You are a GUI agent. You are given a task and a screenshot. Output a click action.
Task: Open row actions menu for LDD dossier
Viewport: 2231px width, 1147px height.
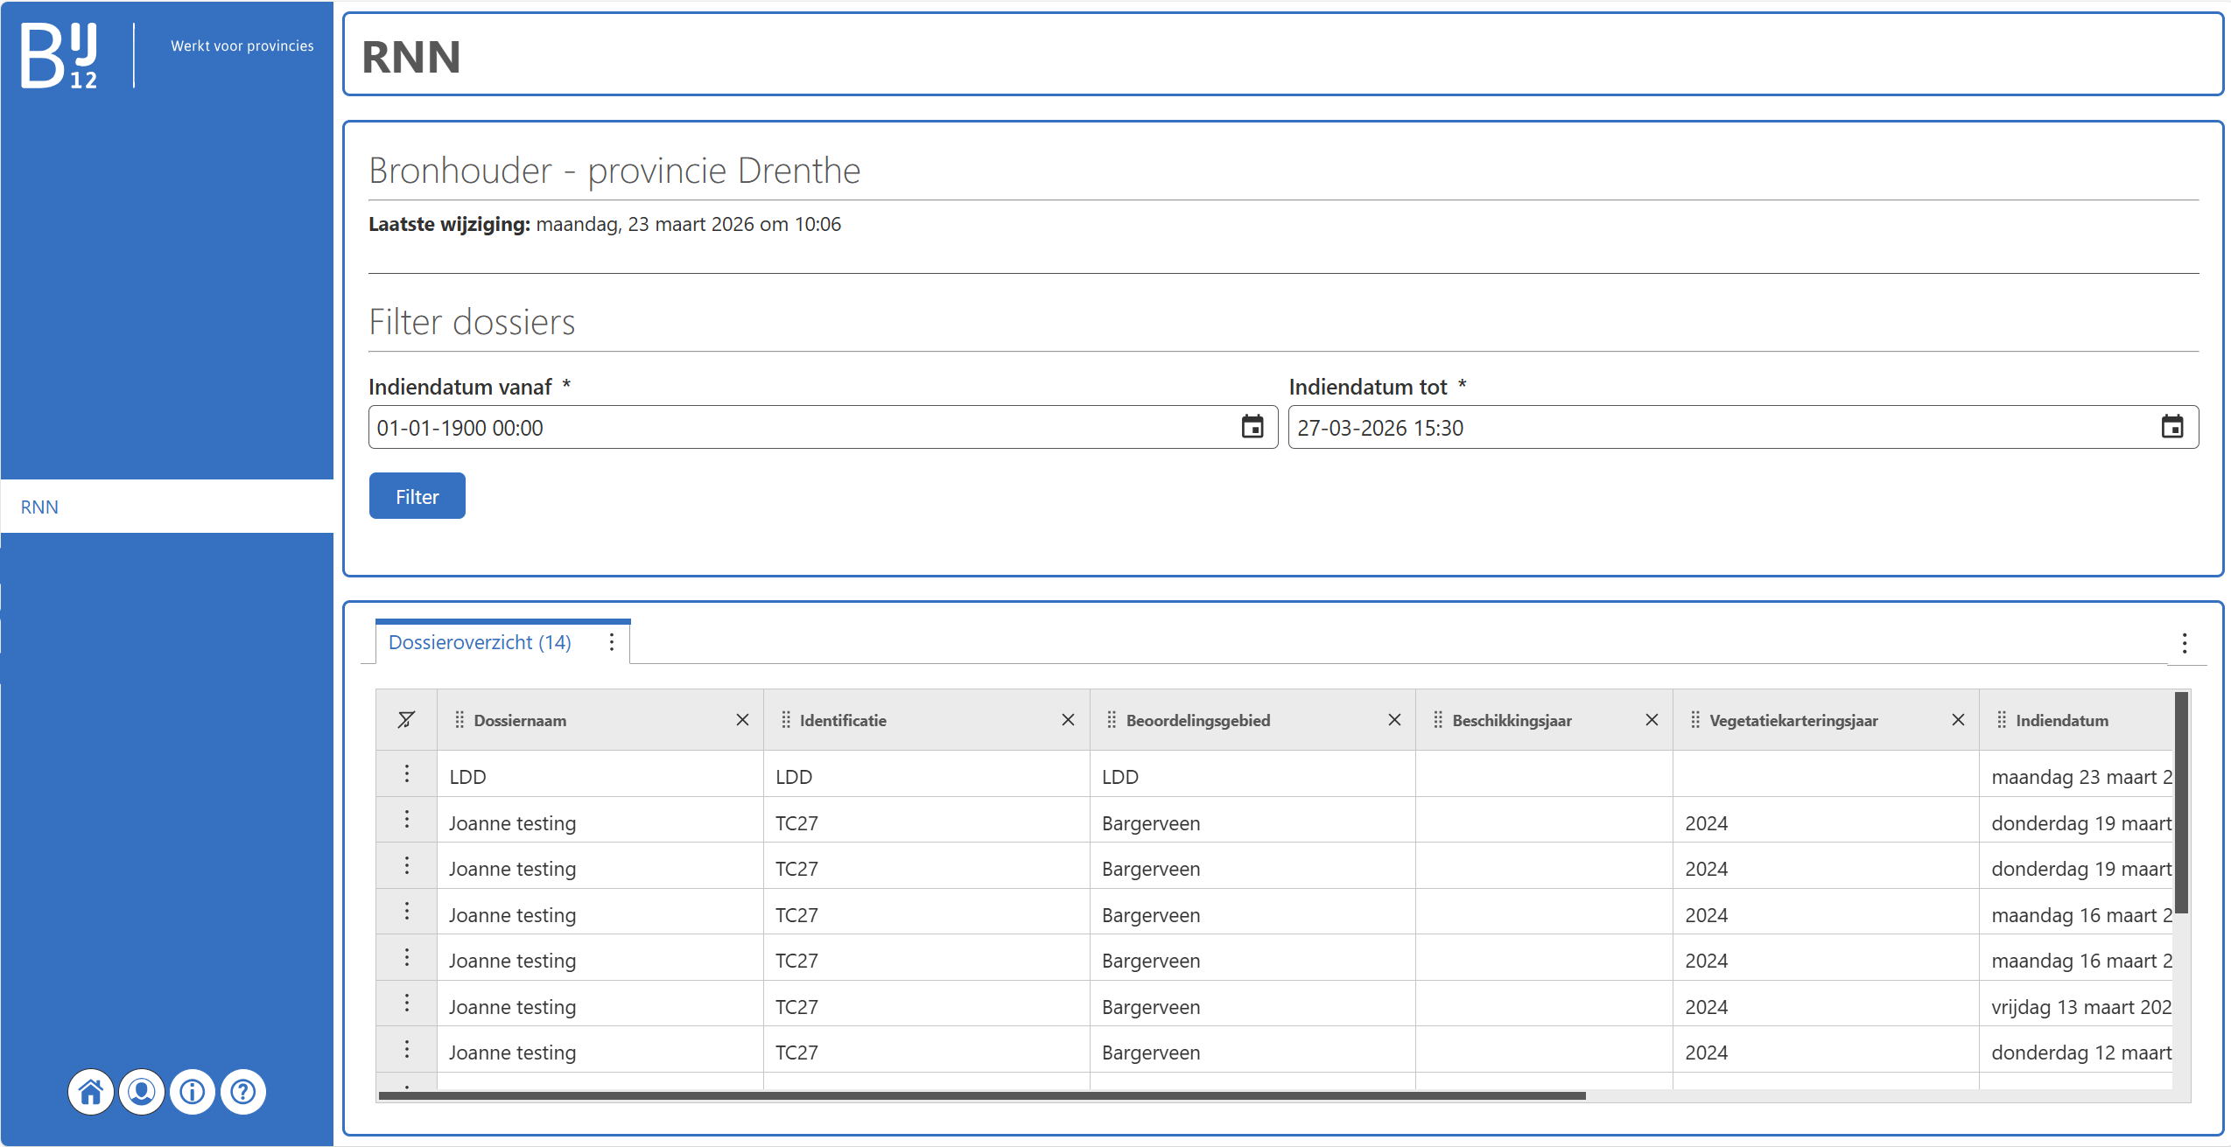pyautogui.click(x=407, y=774)
